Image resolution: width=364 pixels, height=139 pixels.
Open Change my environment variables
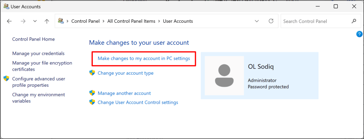coord(38,98)
